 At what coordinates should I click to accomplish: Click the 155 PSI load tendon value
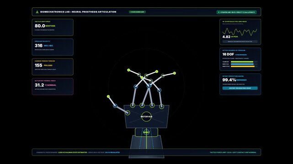coord(43,65)
